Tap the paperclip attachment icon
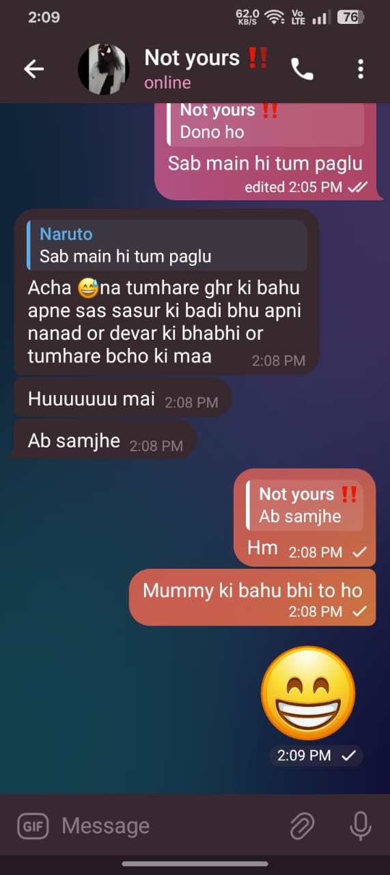 [301, 826]
